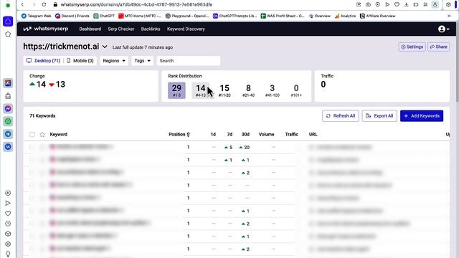Sort by the 30d change column
This screenshot has height=258, width=459.
245,134
